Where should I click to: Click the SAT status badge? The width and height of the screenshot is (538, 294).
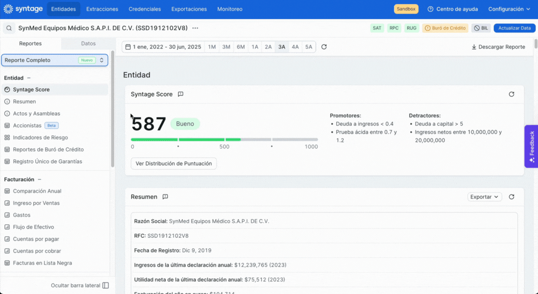tap(377, 28)
